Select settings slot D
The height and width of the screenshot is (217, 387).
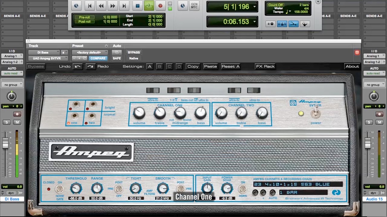179,66
